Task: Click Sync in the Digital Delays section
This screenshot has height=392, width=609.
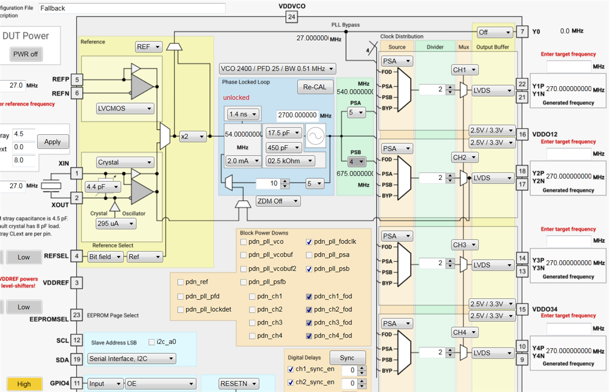Action: 348,357
